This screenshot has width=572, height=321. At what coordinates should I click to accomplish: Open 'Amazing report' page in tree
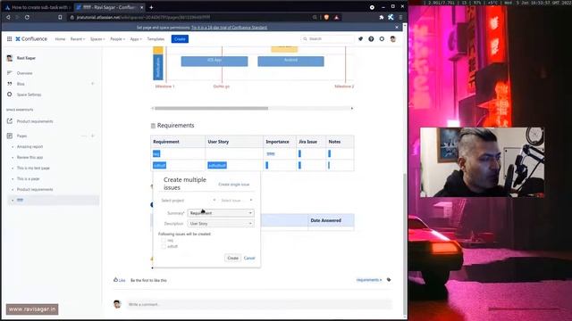point(29,146)
